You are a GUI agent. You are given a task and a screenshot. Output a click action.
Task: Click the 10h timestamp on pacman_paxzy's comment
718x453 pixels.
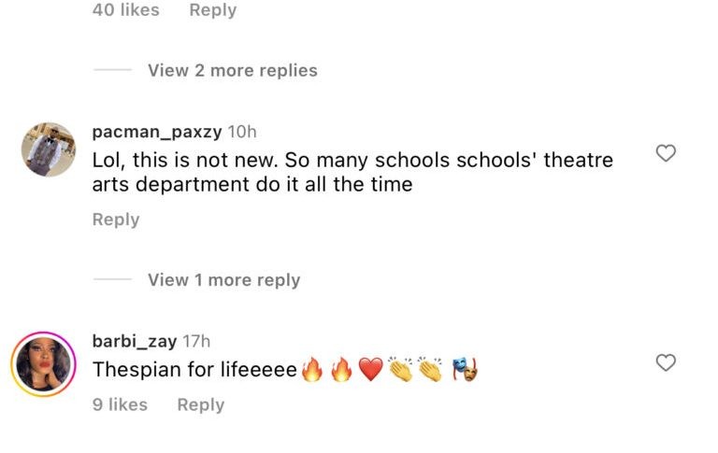click(241, 132)
